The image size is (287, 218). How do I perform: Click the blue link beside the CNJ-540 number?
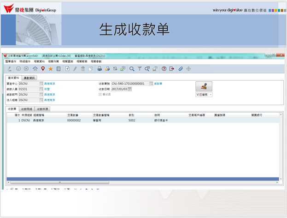(158, 84)
